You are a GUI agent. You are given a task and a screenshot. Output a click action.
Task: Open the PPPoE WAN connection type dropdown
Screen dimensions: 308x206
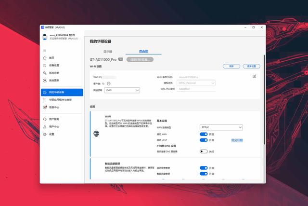(221, 127)
